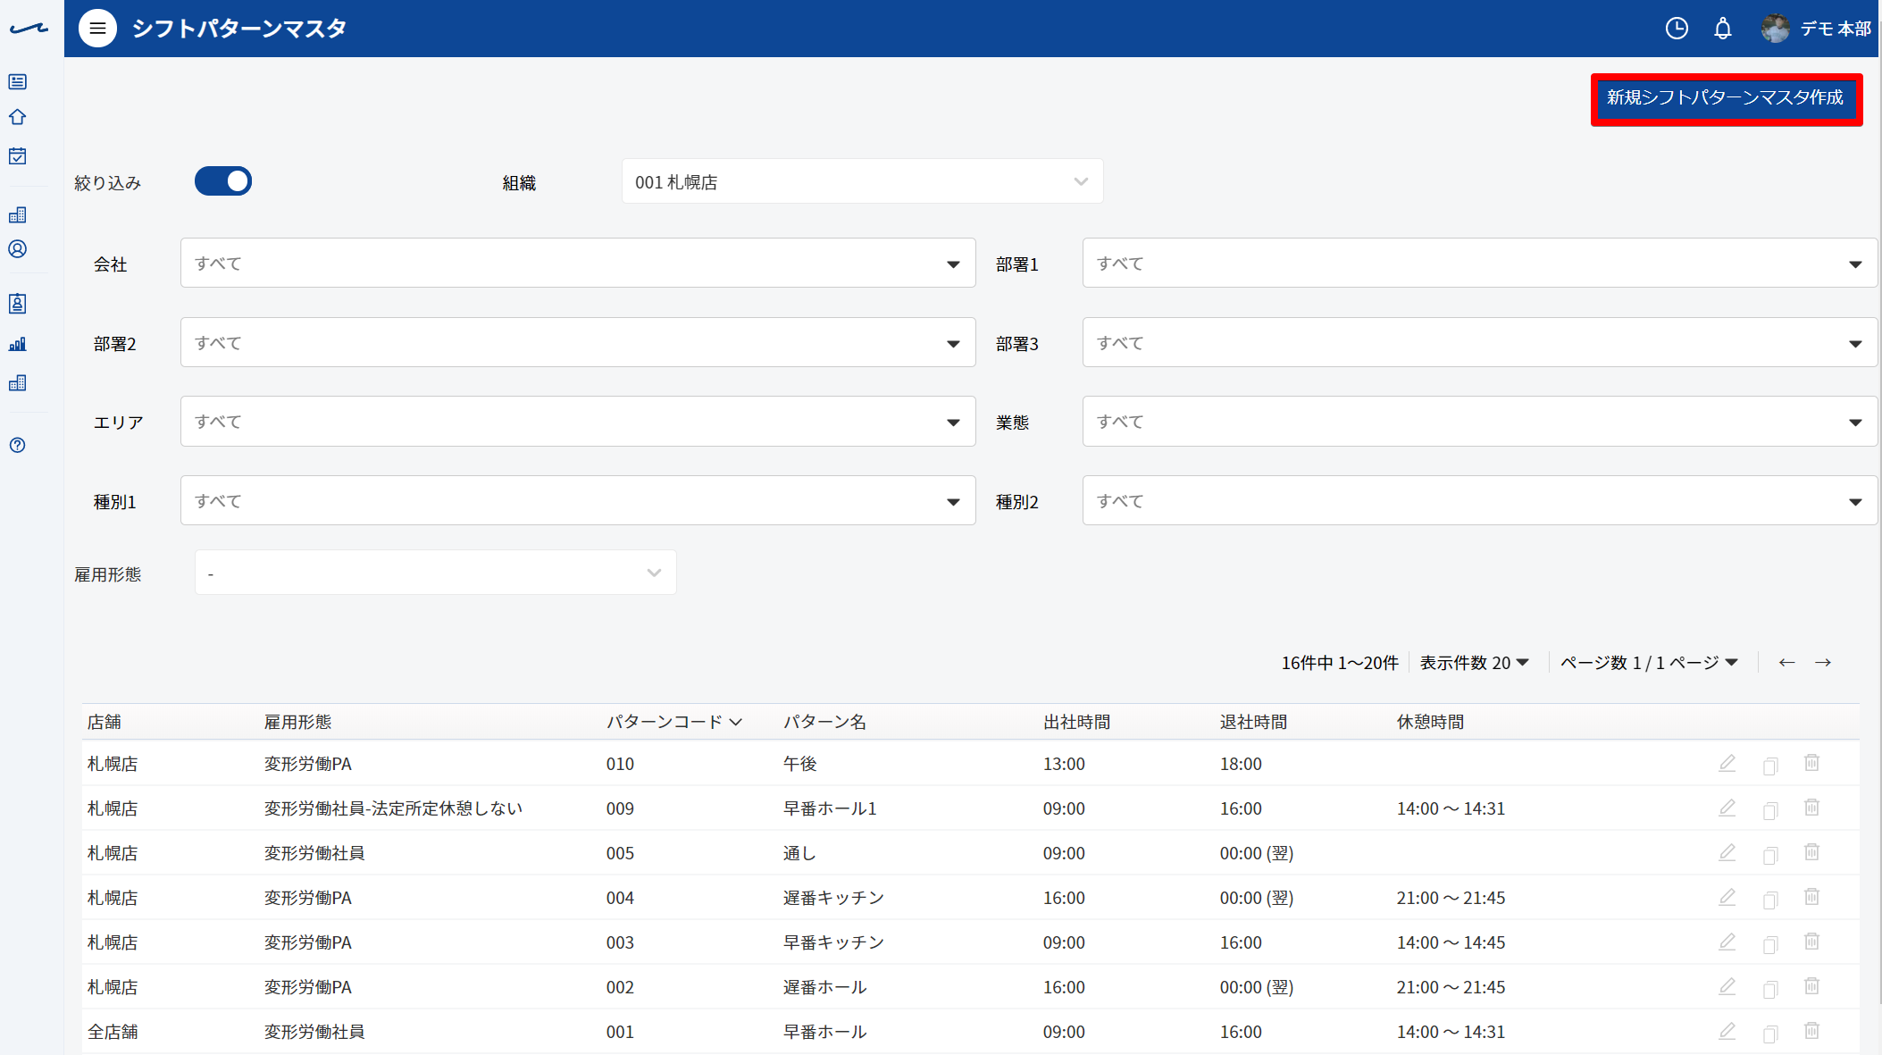This screenshot has width=1882, height=1055.
Task: Expand the 部署2 dropdown
Action: [x=578, y=343]
